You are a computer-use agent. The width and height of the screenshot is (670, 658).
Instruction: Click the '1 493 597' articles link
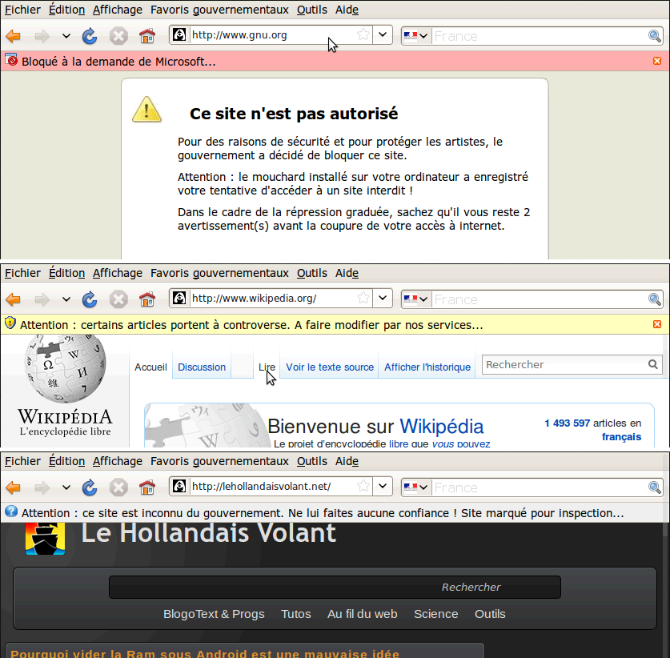click(x=567, y=423)
